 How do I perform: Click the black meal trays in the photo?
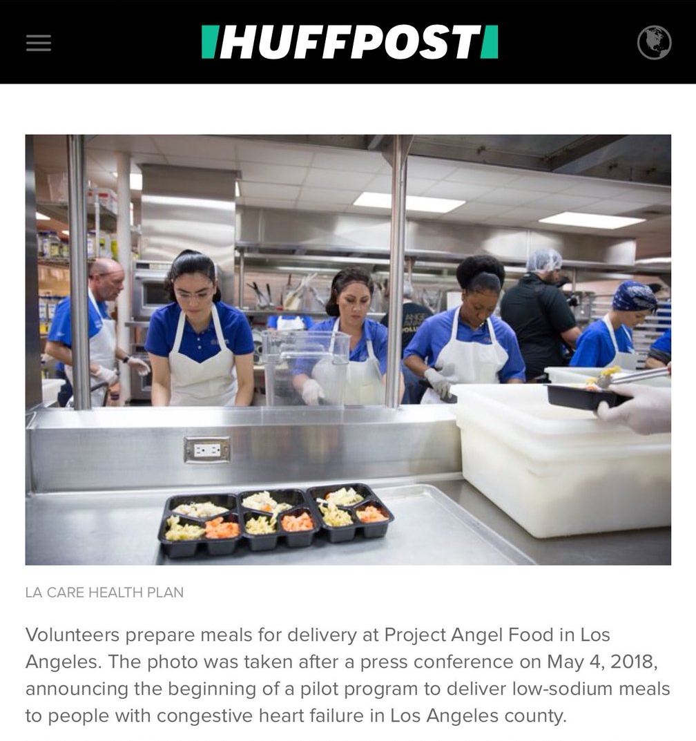(276, 520)
